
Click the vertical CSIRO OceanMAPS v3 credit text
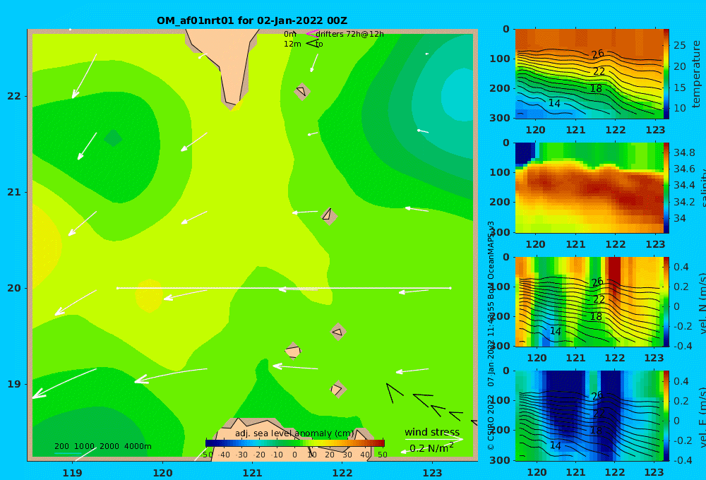[x=491, y=335]
